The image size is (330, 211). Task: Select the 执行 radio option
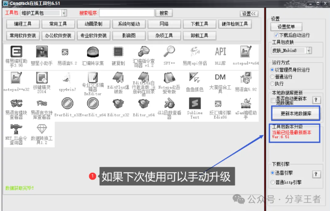coord(272,84)
